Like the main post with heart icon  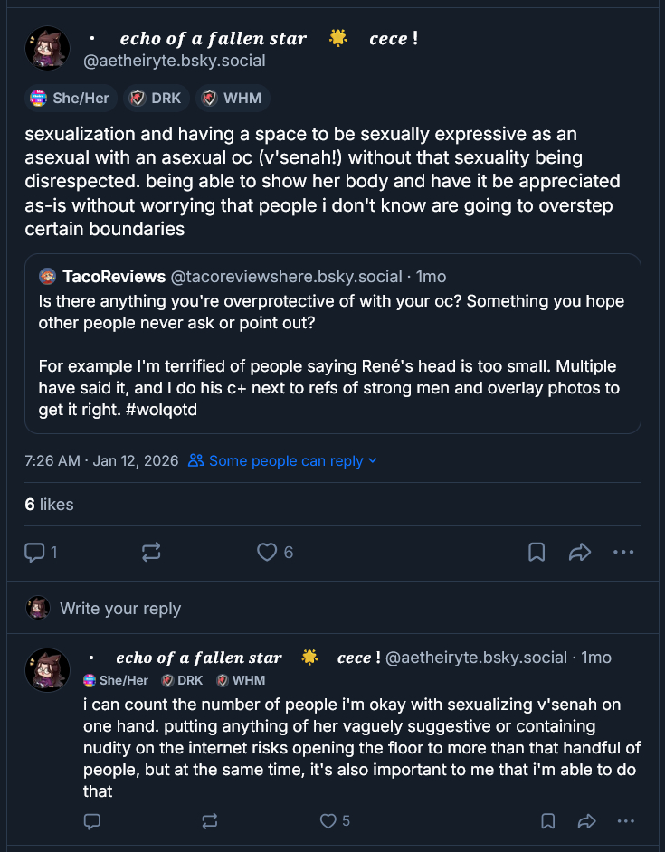267,552
